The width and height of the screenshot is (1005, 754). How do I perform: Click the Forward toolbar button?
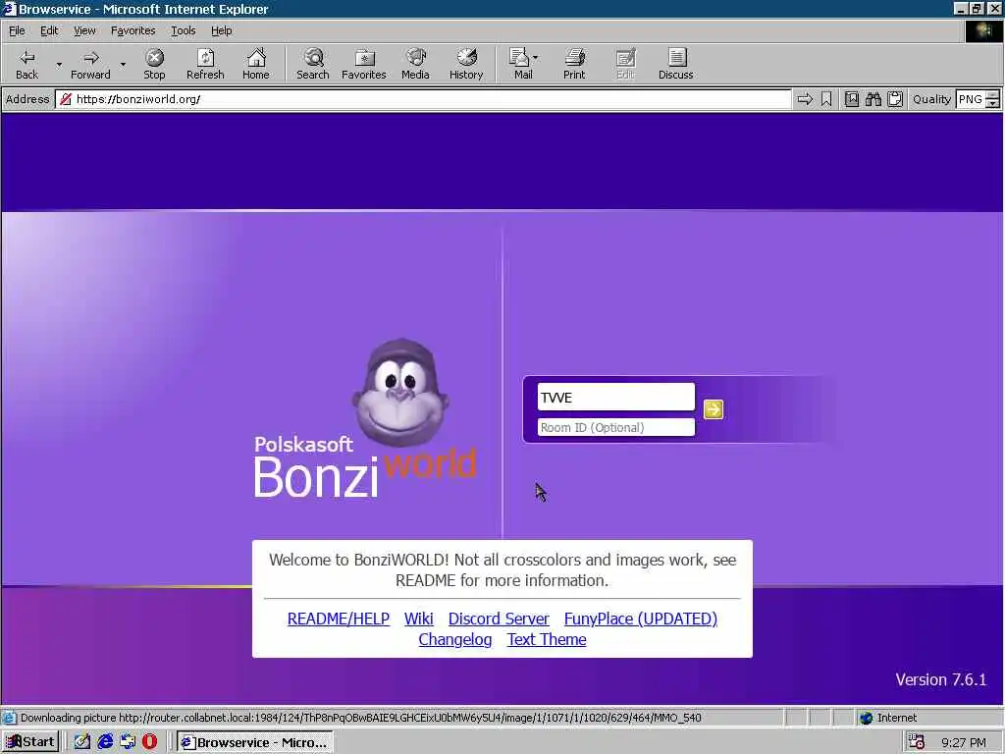(90, 64)
